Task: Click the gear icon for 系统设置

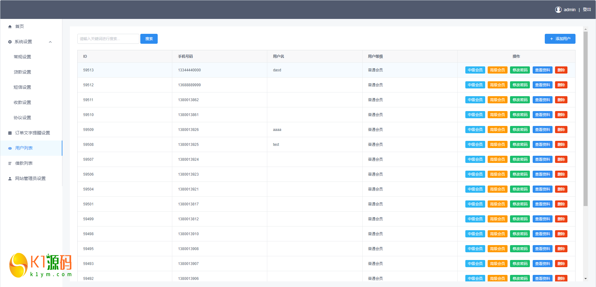Action: pos(10,42)
